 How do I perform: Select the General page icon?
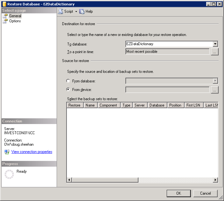click(5, 16)
